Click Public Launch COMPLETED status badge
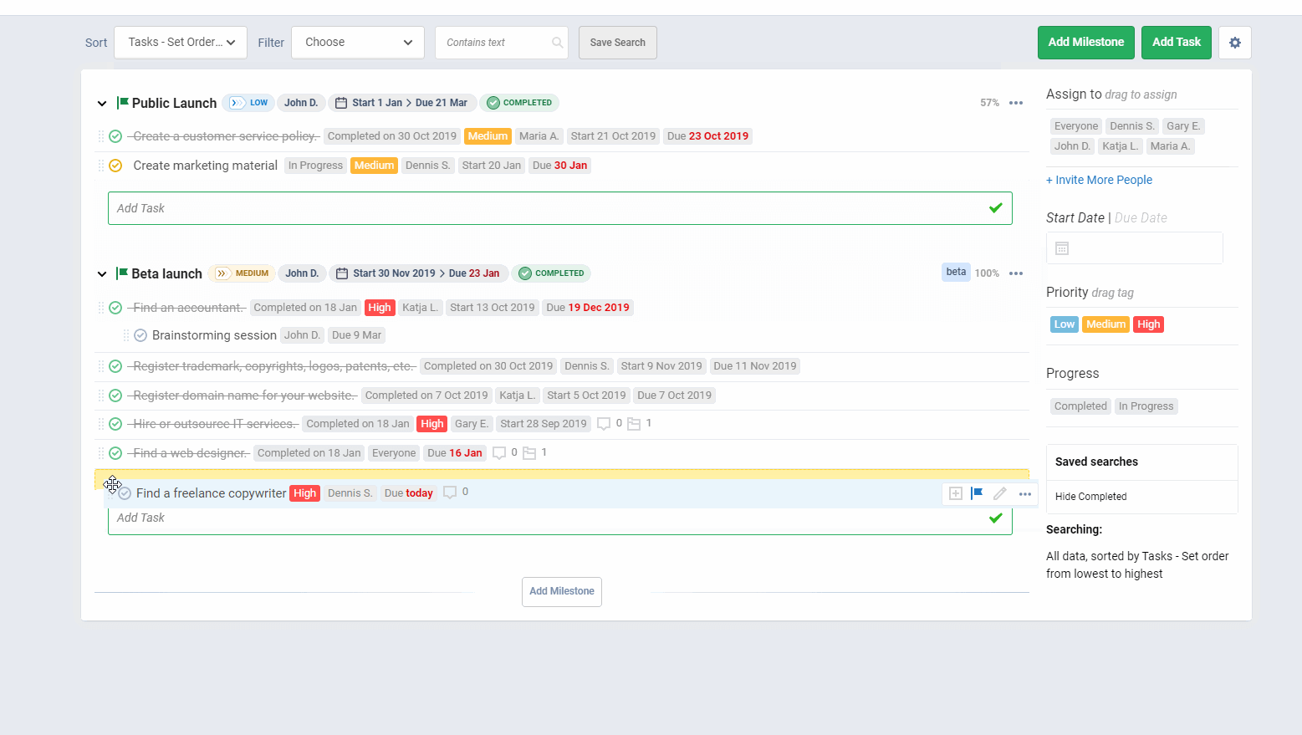This screenshot has height=735, width=1302. [519, 103]
